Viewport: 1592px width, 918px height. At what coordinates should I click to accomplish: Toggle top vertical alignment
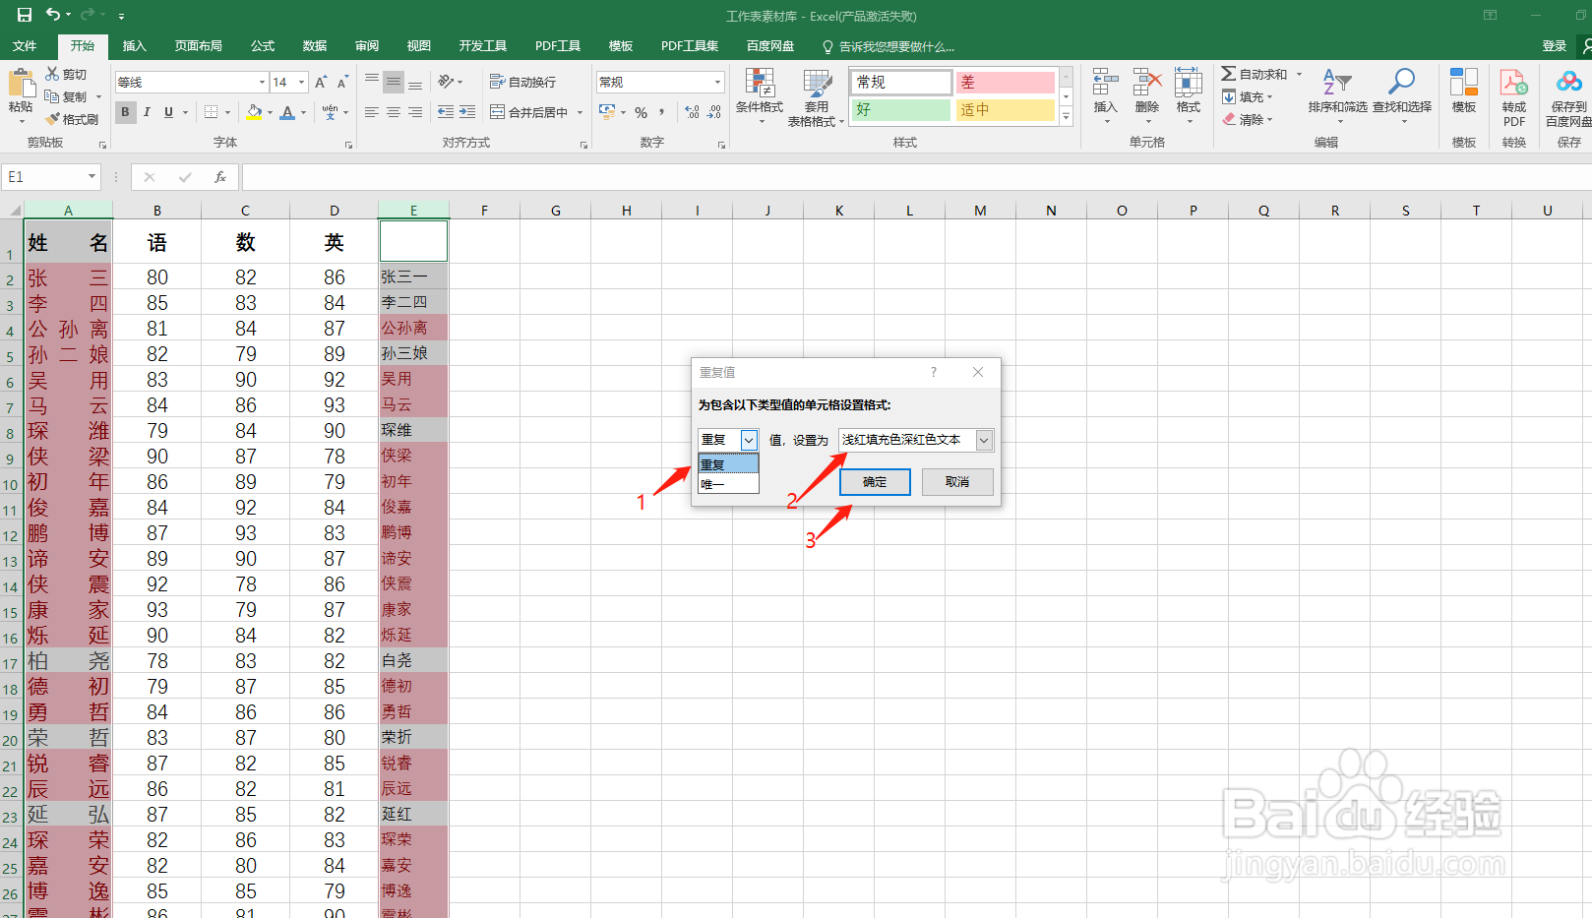372,82
